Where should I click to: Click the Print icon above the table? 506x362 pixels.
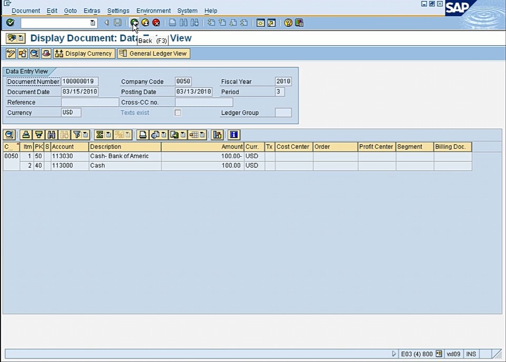click(143, 135)
